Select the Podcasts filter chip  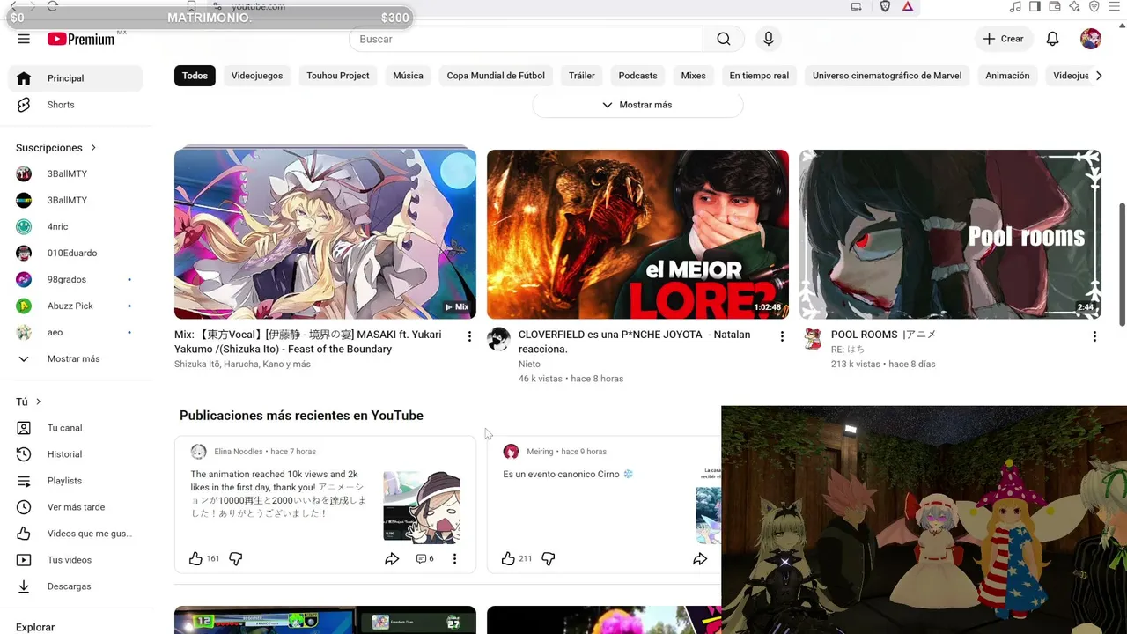click(637, 76)
